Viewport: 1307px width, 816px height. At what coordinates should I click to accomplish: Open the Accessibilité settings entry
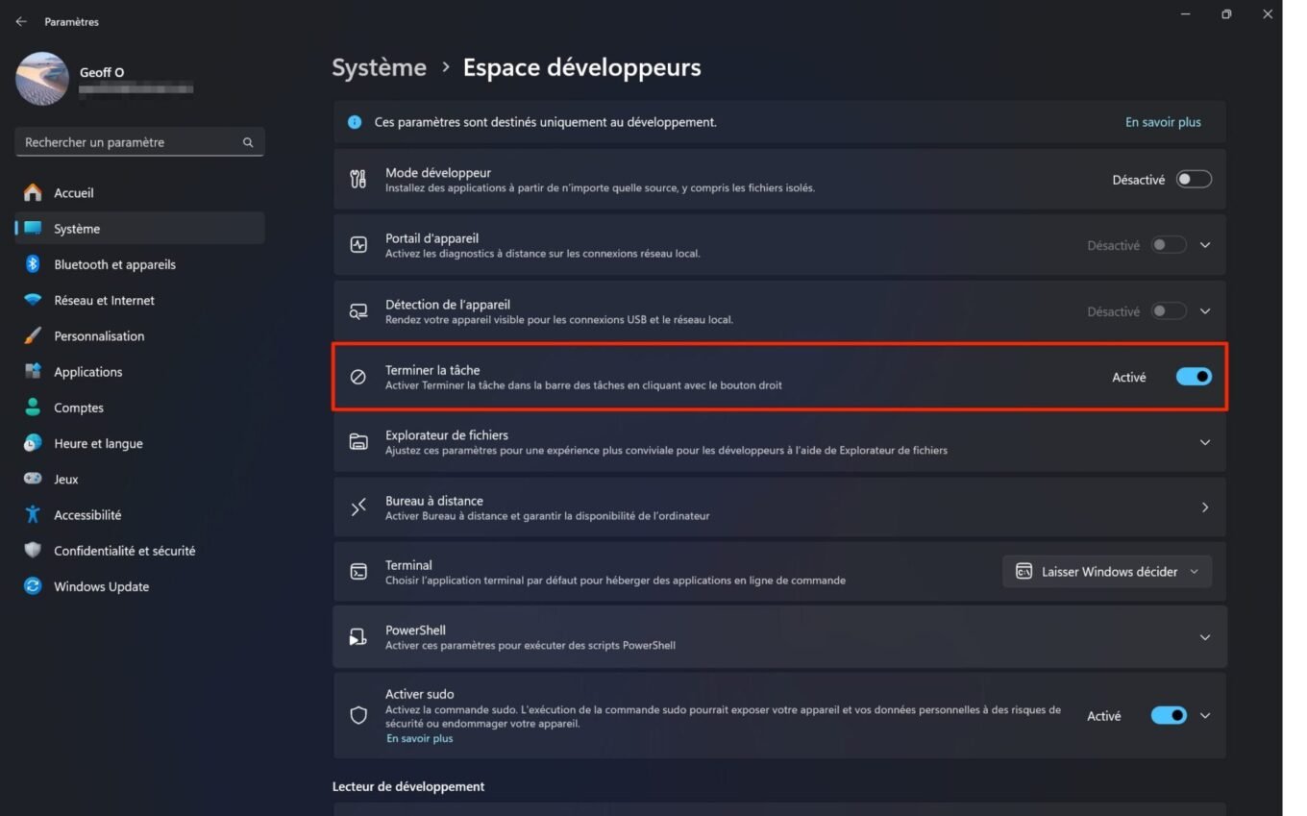tap(139, 514)
